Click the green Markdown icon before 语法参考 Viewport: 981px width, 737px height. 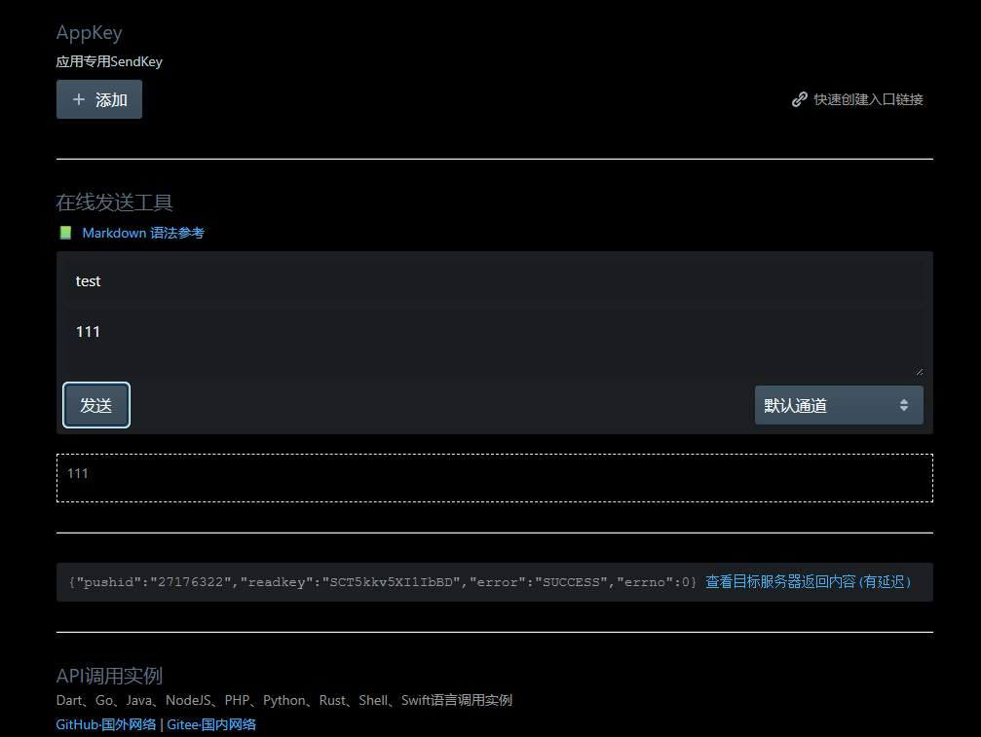(x=64, y=233)
